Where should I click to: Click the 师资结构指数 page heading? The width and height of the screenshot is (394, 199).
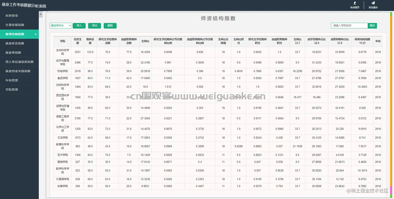pos(218,18)
